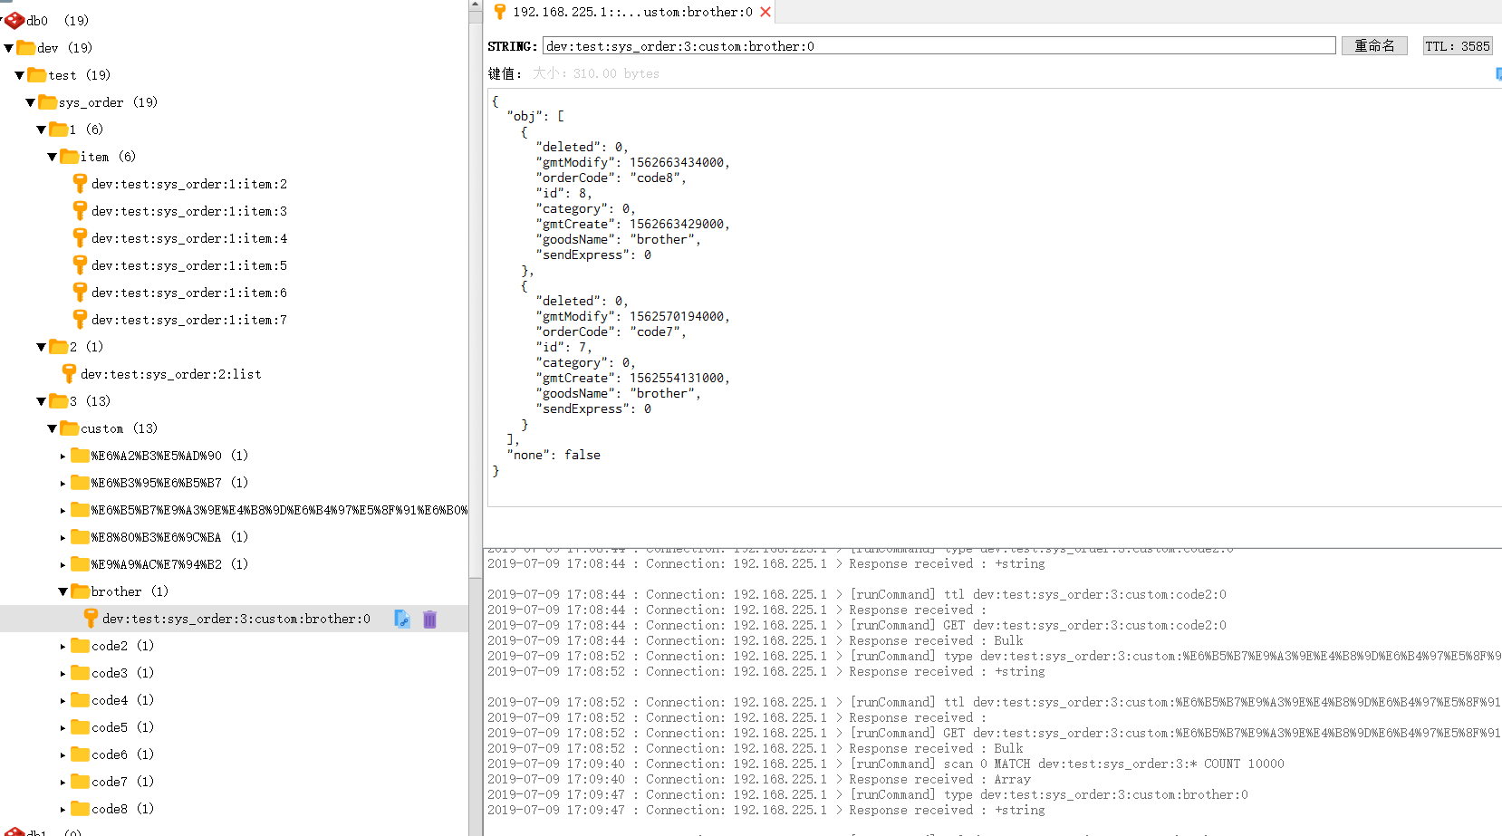Collapse the brother (1) folder

63,591
